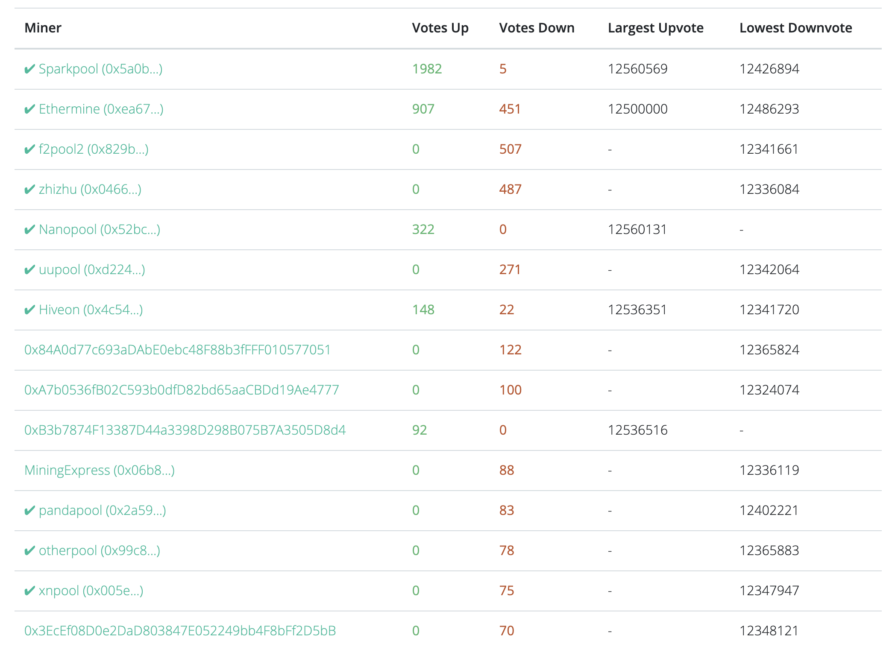Click the Votes Up column header

[x=440, y=28]
